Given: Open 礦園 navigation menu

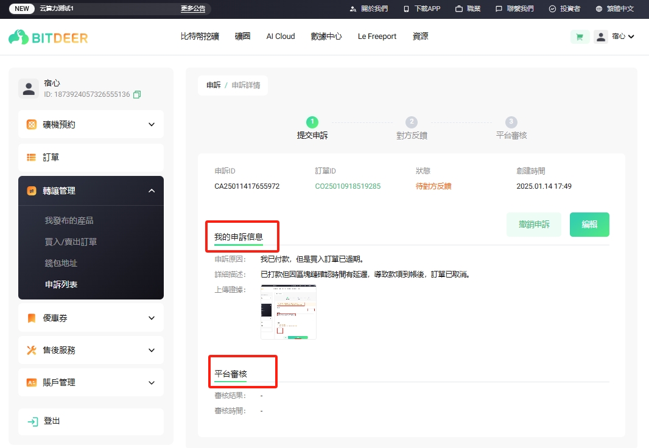Looking at the screenshot, I should 242,37.
